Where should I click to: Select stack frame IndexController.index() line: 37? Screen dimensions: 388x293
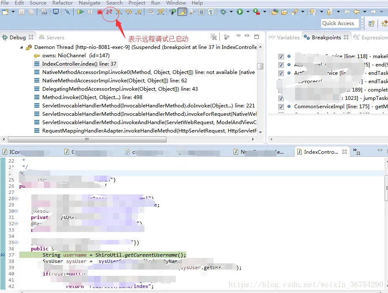click(75, 64)
